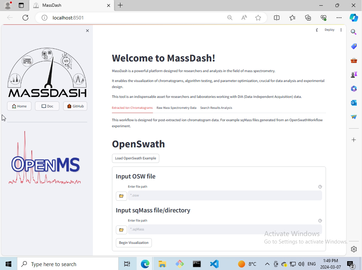This screenshot has width=362, height=270.
Task: Open Browser essentials heart icon
Action: pyautogui.click(x=324, y=18)
